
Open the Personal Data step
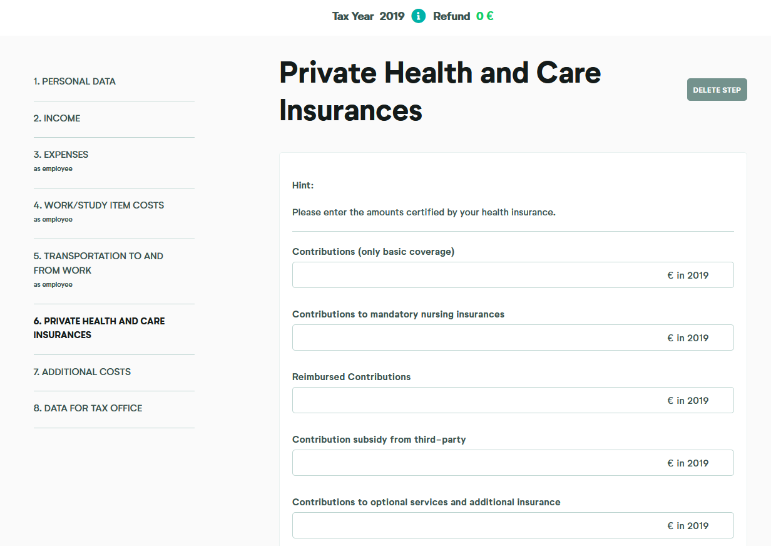[x=74, y=81]
